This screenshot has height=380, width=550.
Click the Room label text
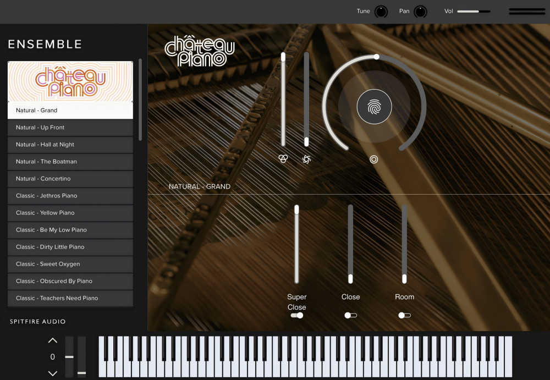tap(404, 297)
